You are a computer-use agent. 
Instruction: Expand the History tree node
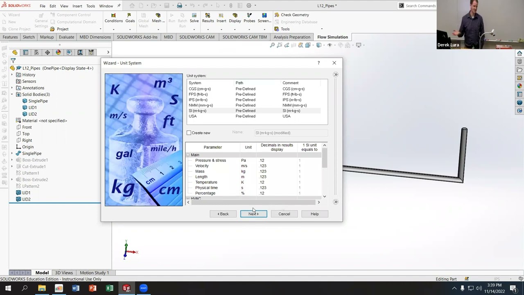click(x=12, y=75)
